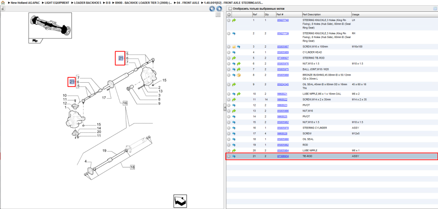Open the B B breadcrumb
438x209 pixels.
108,3
